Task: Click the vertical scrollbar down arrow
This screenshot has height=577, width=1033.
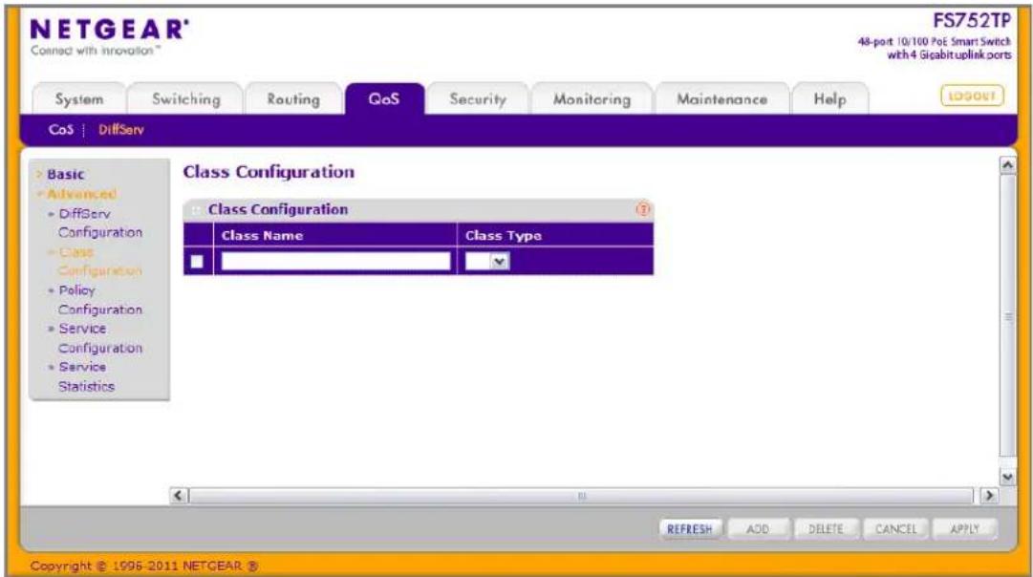Action: tap(1006, 477)
